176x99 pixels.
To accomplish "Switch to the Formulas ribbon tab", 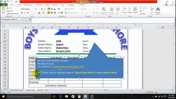I will coord(39,5).
